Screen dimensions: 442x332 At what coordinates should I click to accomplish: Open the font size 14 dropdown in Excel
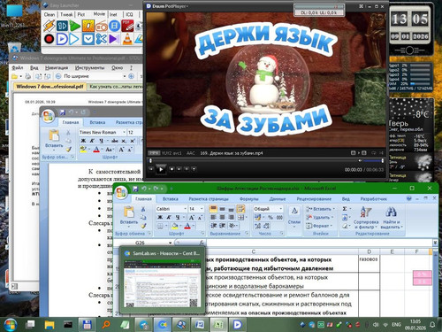(202, 209)
